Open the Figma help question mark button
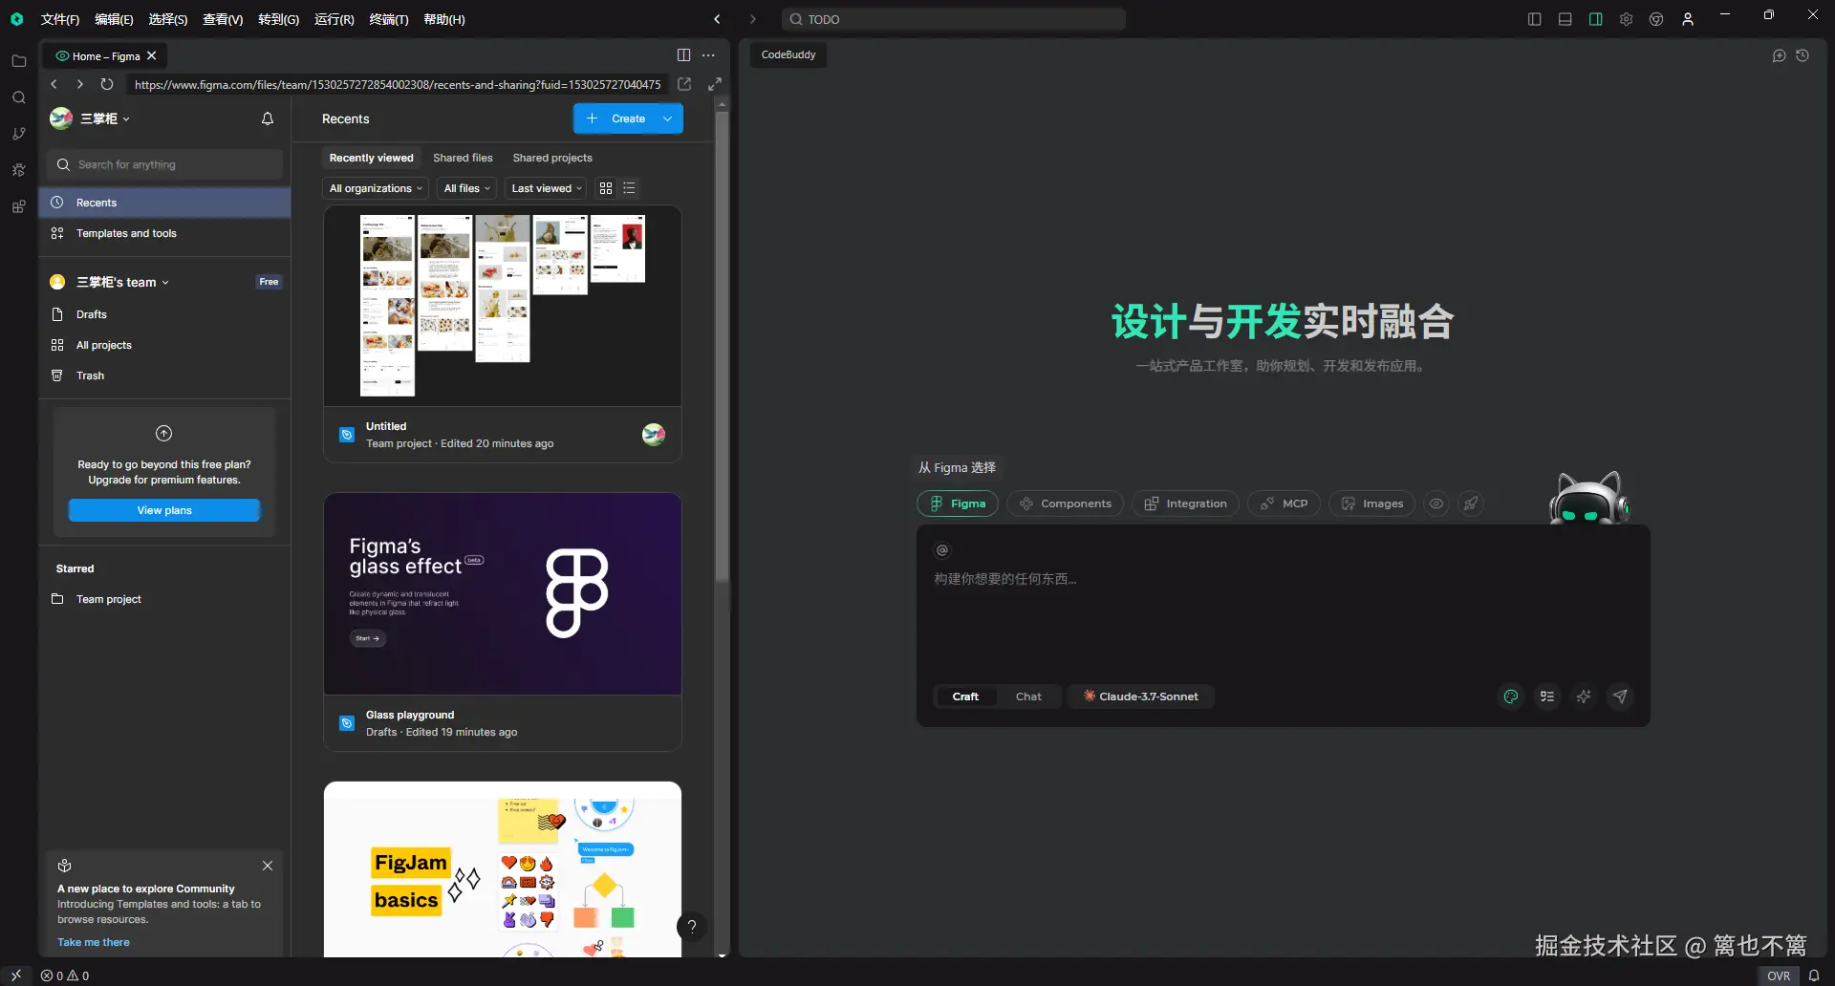The height and width of the screenshot is (986, 1835). (692, 926)
